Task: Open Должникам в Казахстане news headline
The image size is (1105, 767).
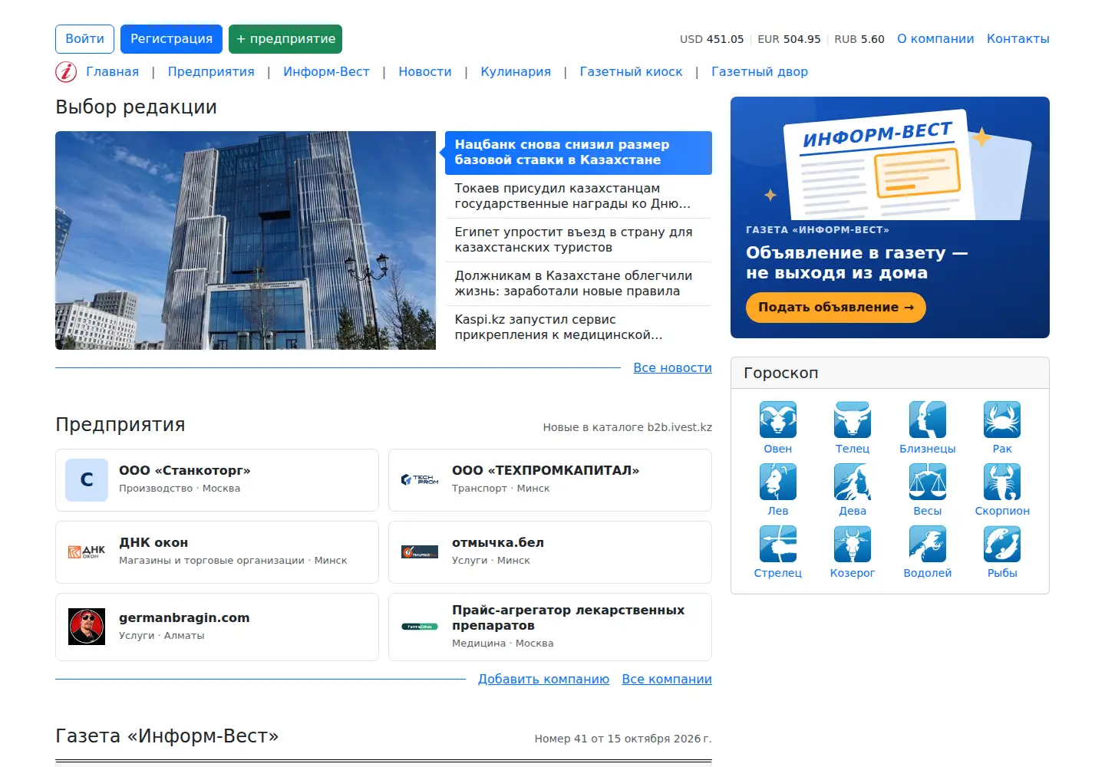Action: pos(579,284)
